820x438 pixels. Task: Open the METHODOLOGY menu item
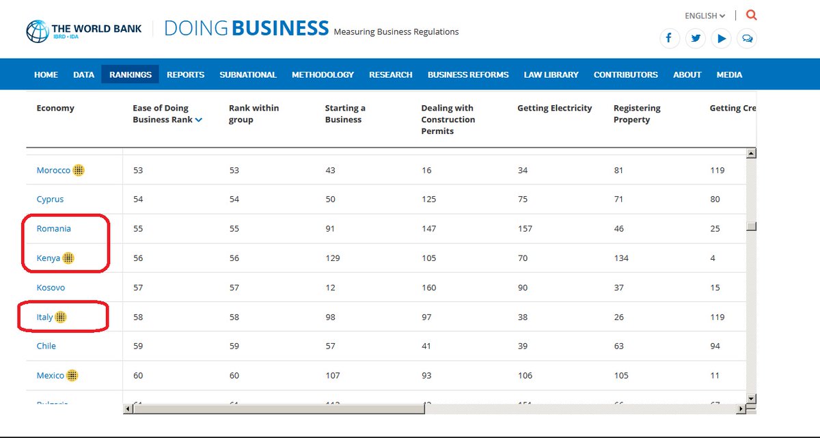point(323,74)
